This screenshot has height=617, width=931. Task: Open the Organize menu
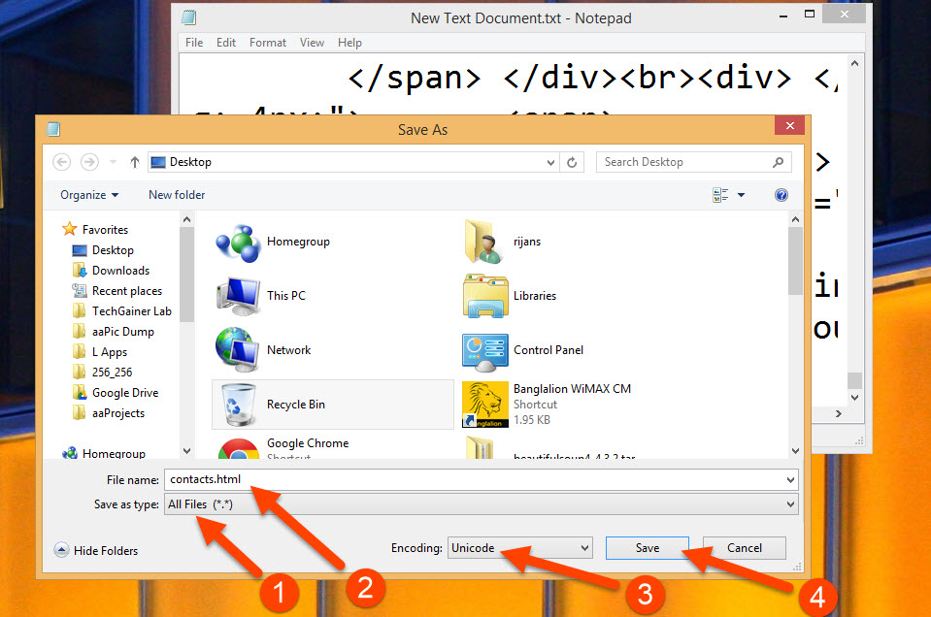point(87,194)
